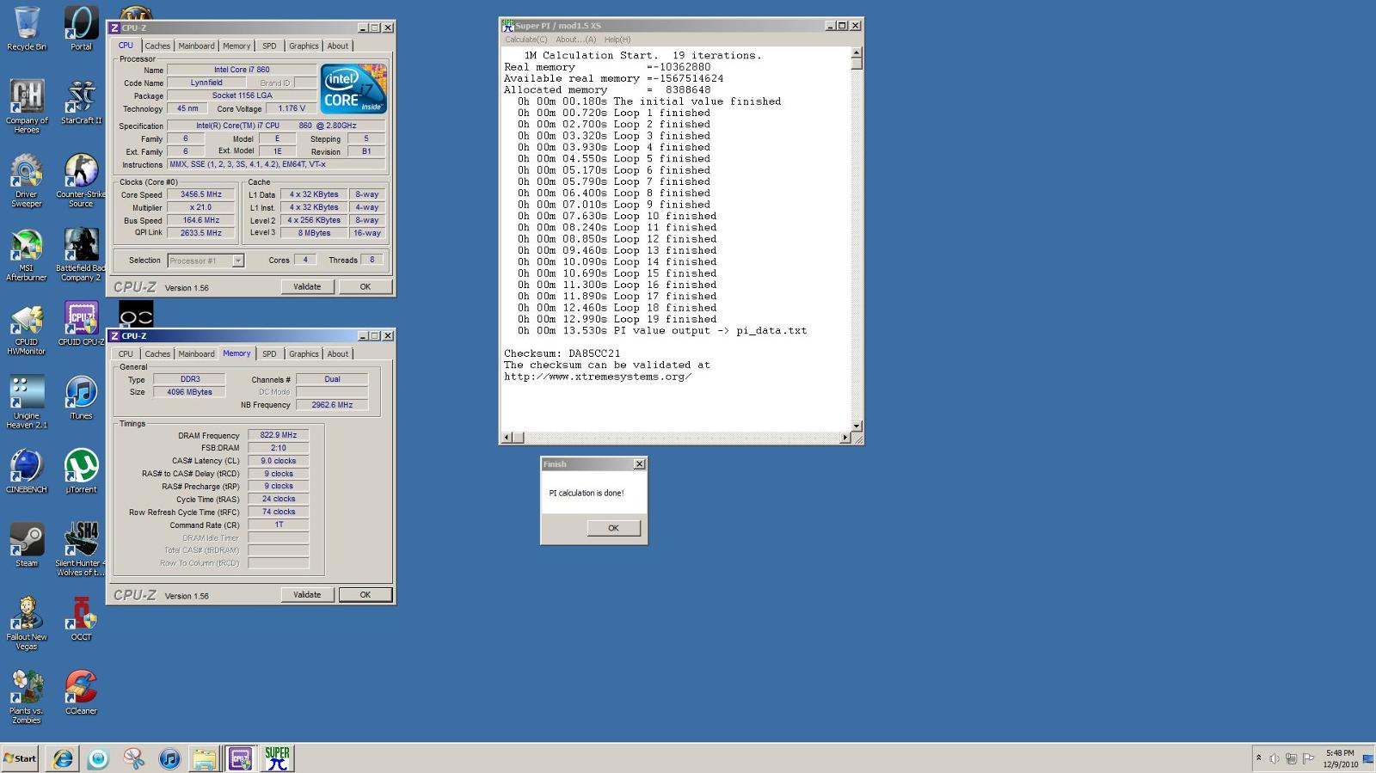
Task: Click the Size field 4096 MBytes
Action: tap(189, 392)
